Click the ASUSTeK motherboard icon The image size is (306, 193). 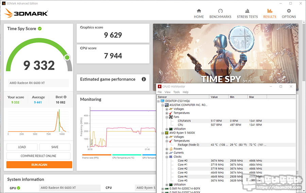[167, 105]
